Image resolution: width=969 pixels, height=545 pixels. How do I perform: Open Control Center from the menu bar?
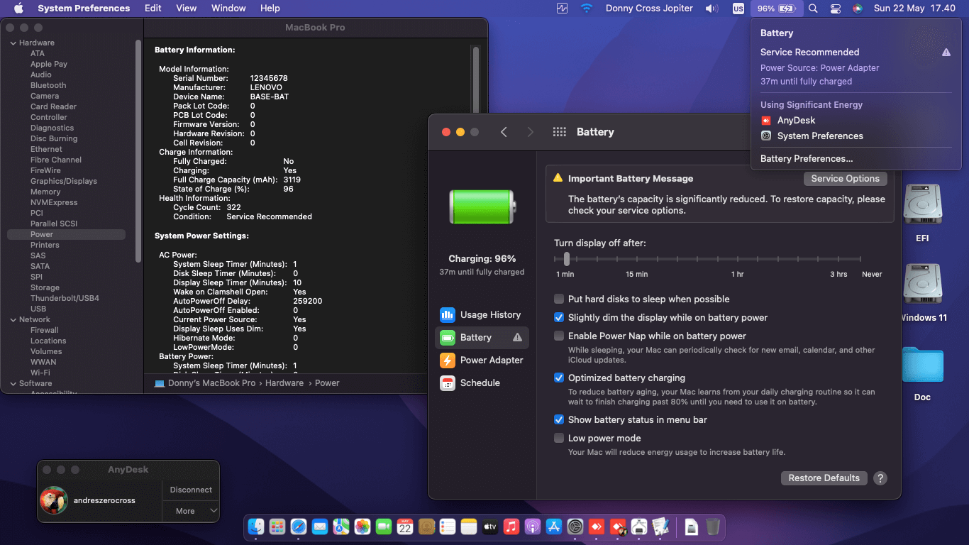(835, 9)
